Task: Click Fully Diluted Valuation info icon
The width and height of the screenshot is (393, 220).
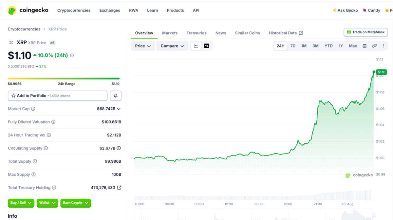Action: [53, 122]
